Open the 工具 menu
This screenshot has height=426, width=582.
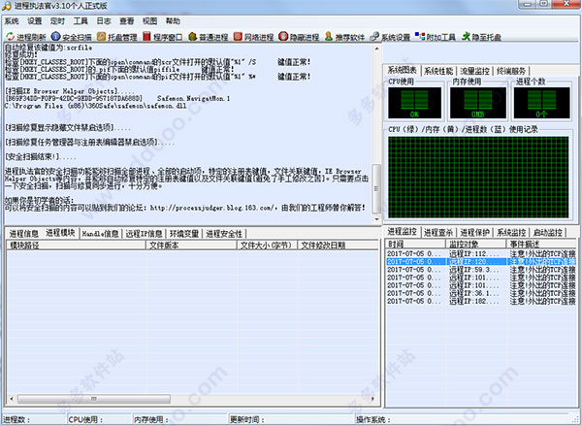tap(81, 21)
